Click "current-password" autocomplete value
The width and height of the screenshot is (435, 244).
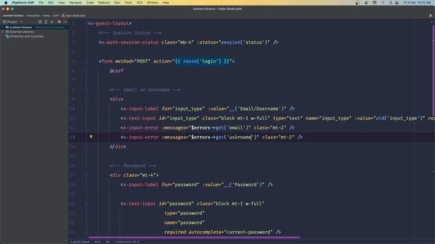point(248,232)
